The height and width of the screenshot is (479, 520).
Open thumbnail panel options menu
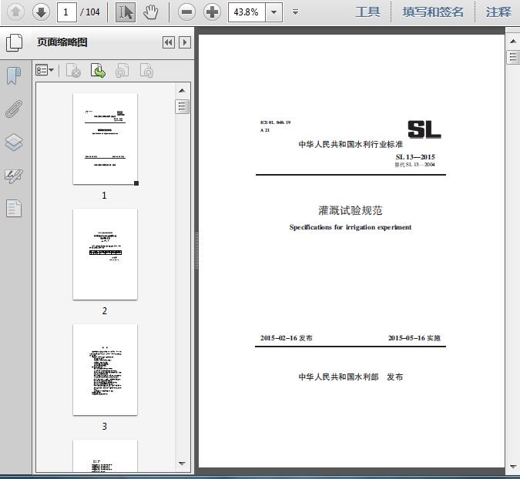point(45,70)
